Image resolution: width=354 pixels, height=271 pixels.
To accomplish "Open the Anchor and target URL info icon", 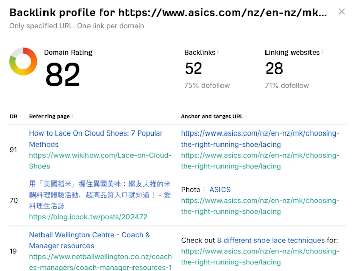I will pos(246,116).
